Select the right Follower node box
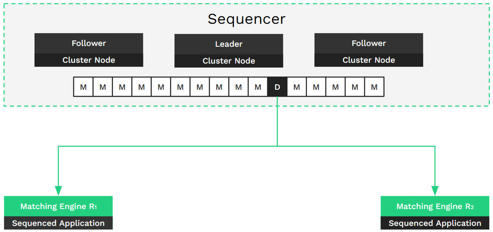This screenshot has height=232, width=493. pyautogui.click(x=369, y=43)
